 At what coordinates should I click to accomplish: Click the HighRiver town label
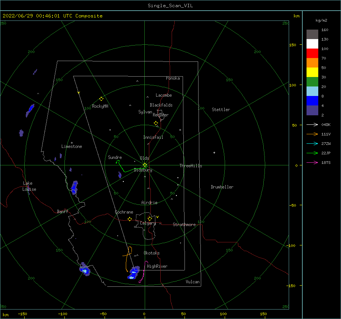click(x=157, y=266)
